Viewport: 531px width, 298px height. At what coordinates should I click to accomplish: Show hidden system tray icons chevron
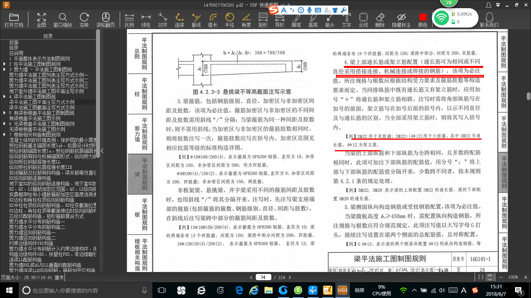click(415, 290)
